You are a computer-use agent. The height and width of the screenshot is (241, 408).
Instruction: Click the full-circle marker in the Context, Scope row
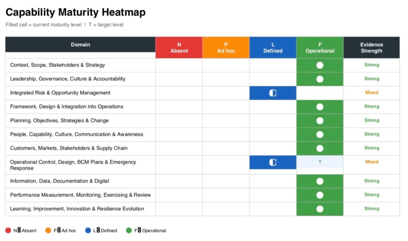point(320,65)
